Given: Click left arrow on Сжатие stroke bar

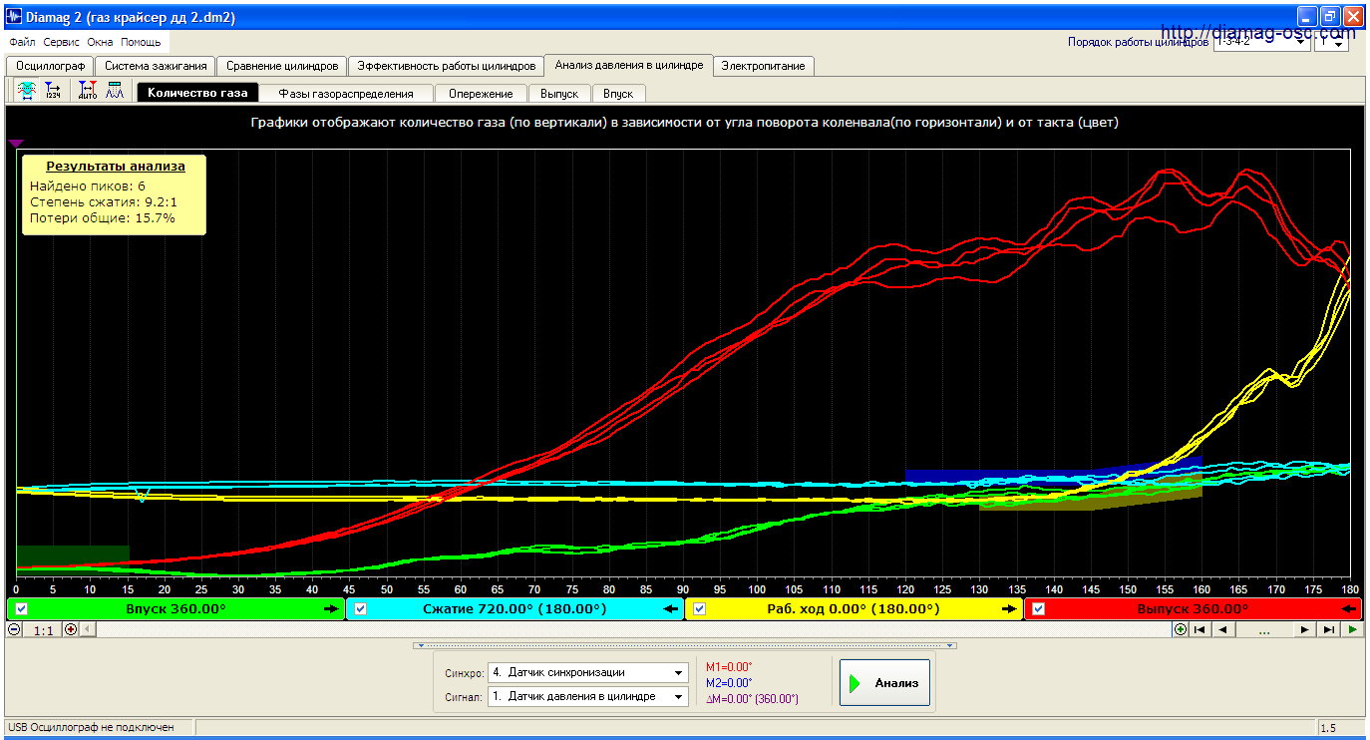Looking at the screenshot, I should 671,608.
